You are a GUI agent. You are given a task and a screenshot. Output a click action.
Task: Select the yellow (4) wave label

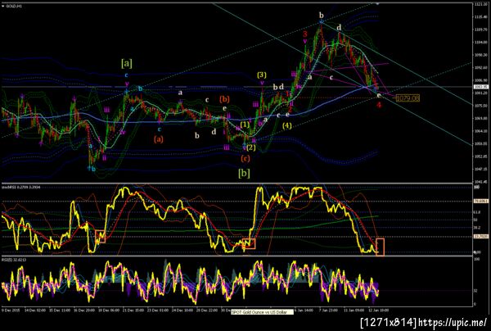(287, 125)
